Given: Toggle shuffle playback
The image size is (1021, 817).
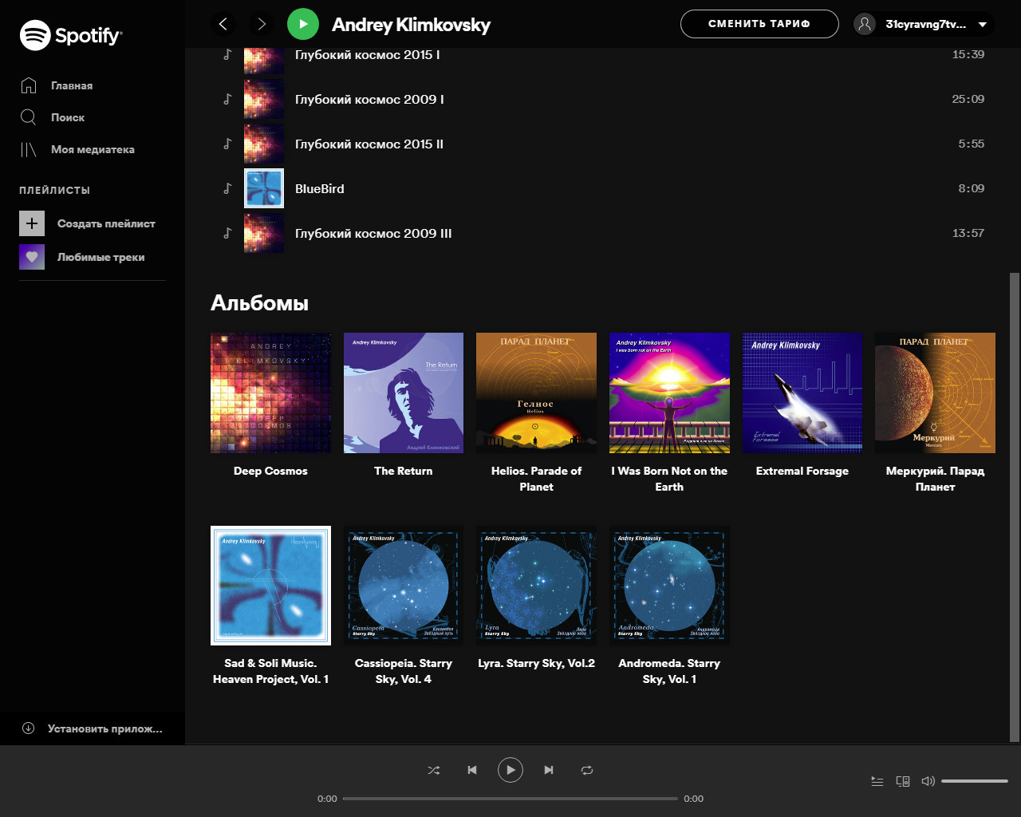Looking at the screenshot, I should [433, 770].
